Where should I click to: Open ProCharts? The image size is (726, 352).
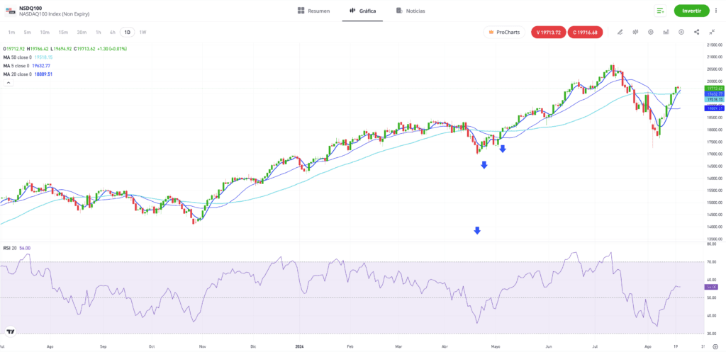click(504, 33)
